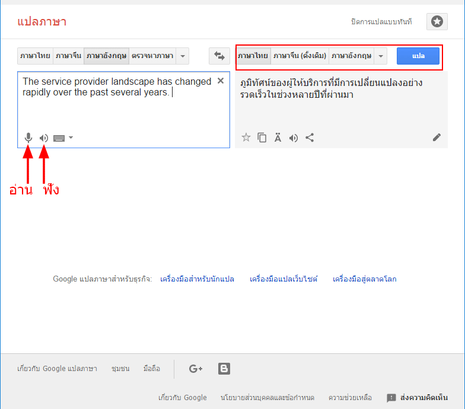Open the เกี่ยวกับ Google footer link

pos(183,398)
